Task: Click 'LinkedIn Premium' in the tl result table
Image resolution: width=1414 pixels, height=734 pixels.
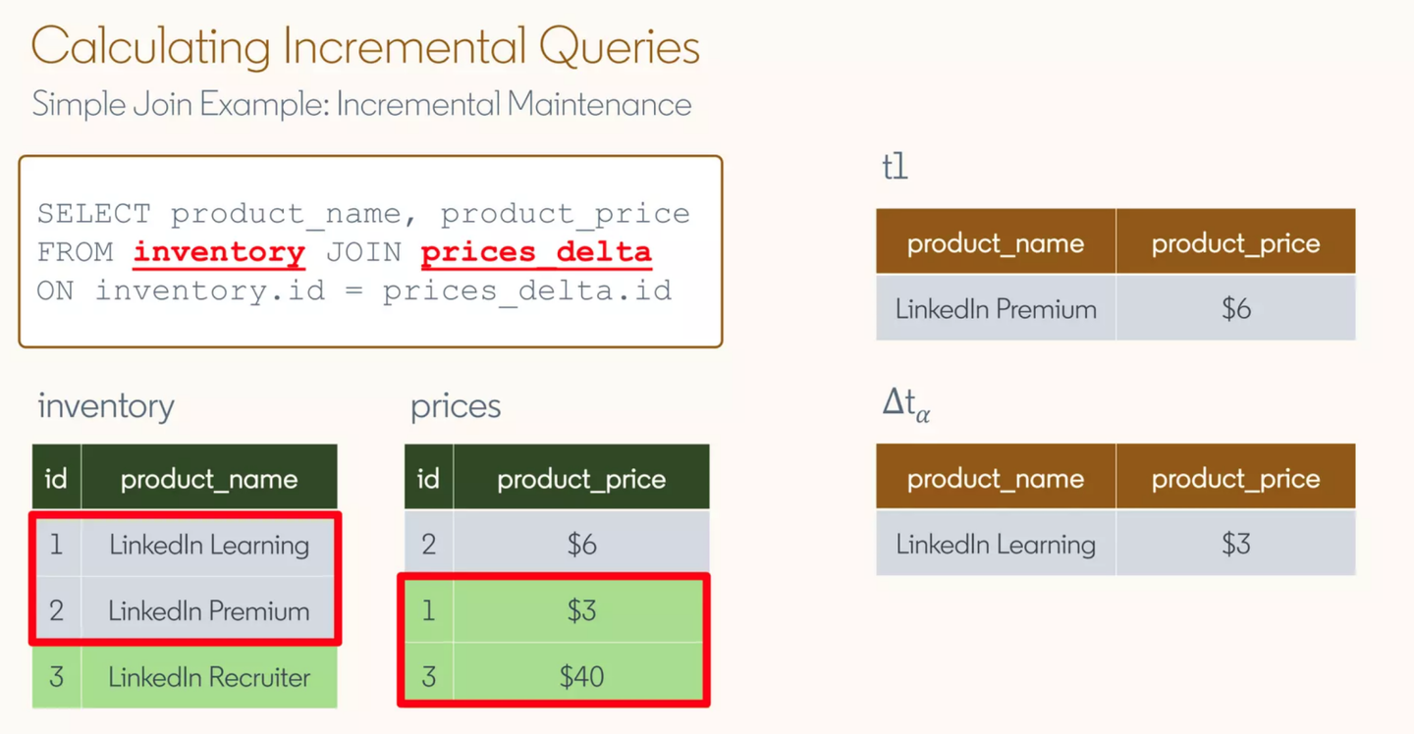Action: coord(996,309)
